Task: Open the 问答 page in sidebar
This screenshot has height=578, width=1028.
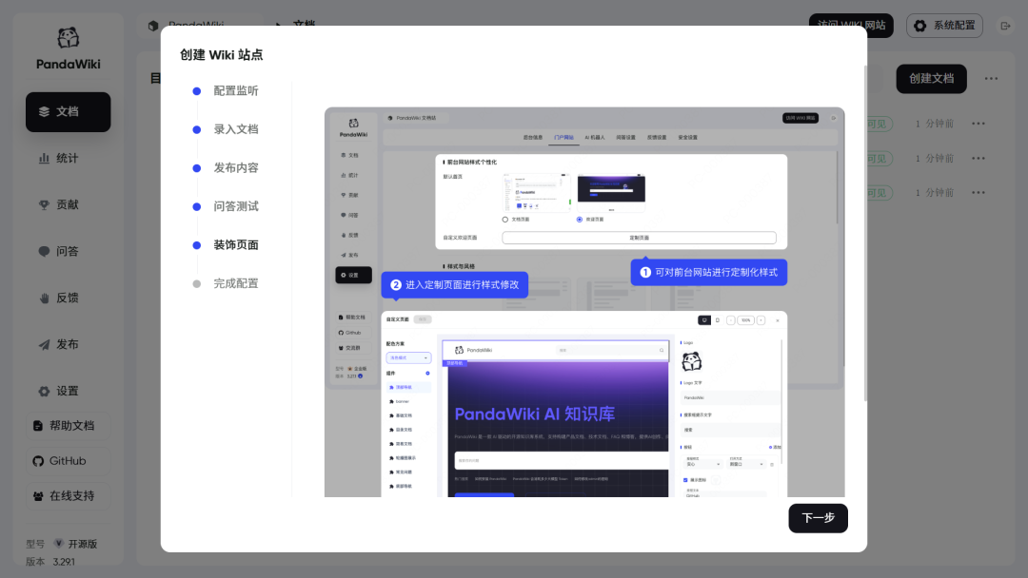Action: pos(69,251)
